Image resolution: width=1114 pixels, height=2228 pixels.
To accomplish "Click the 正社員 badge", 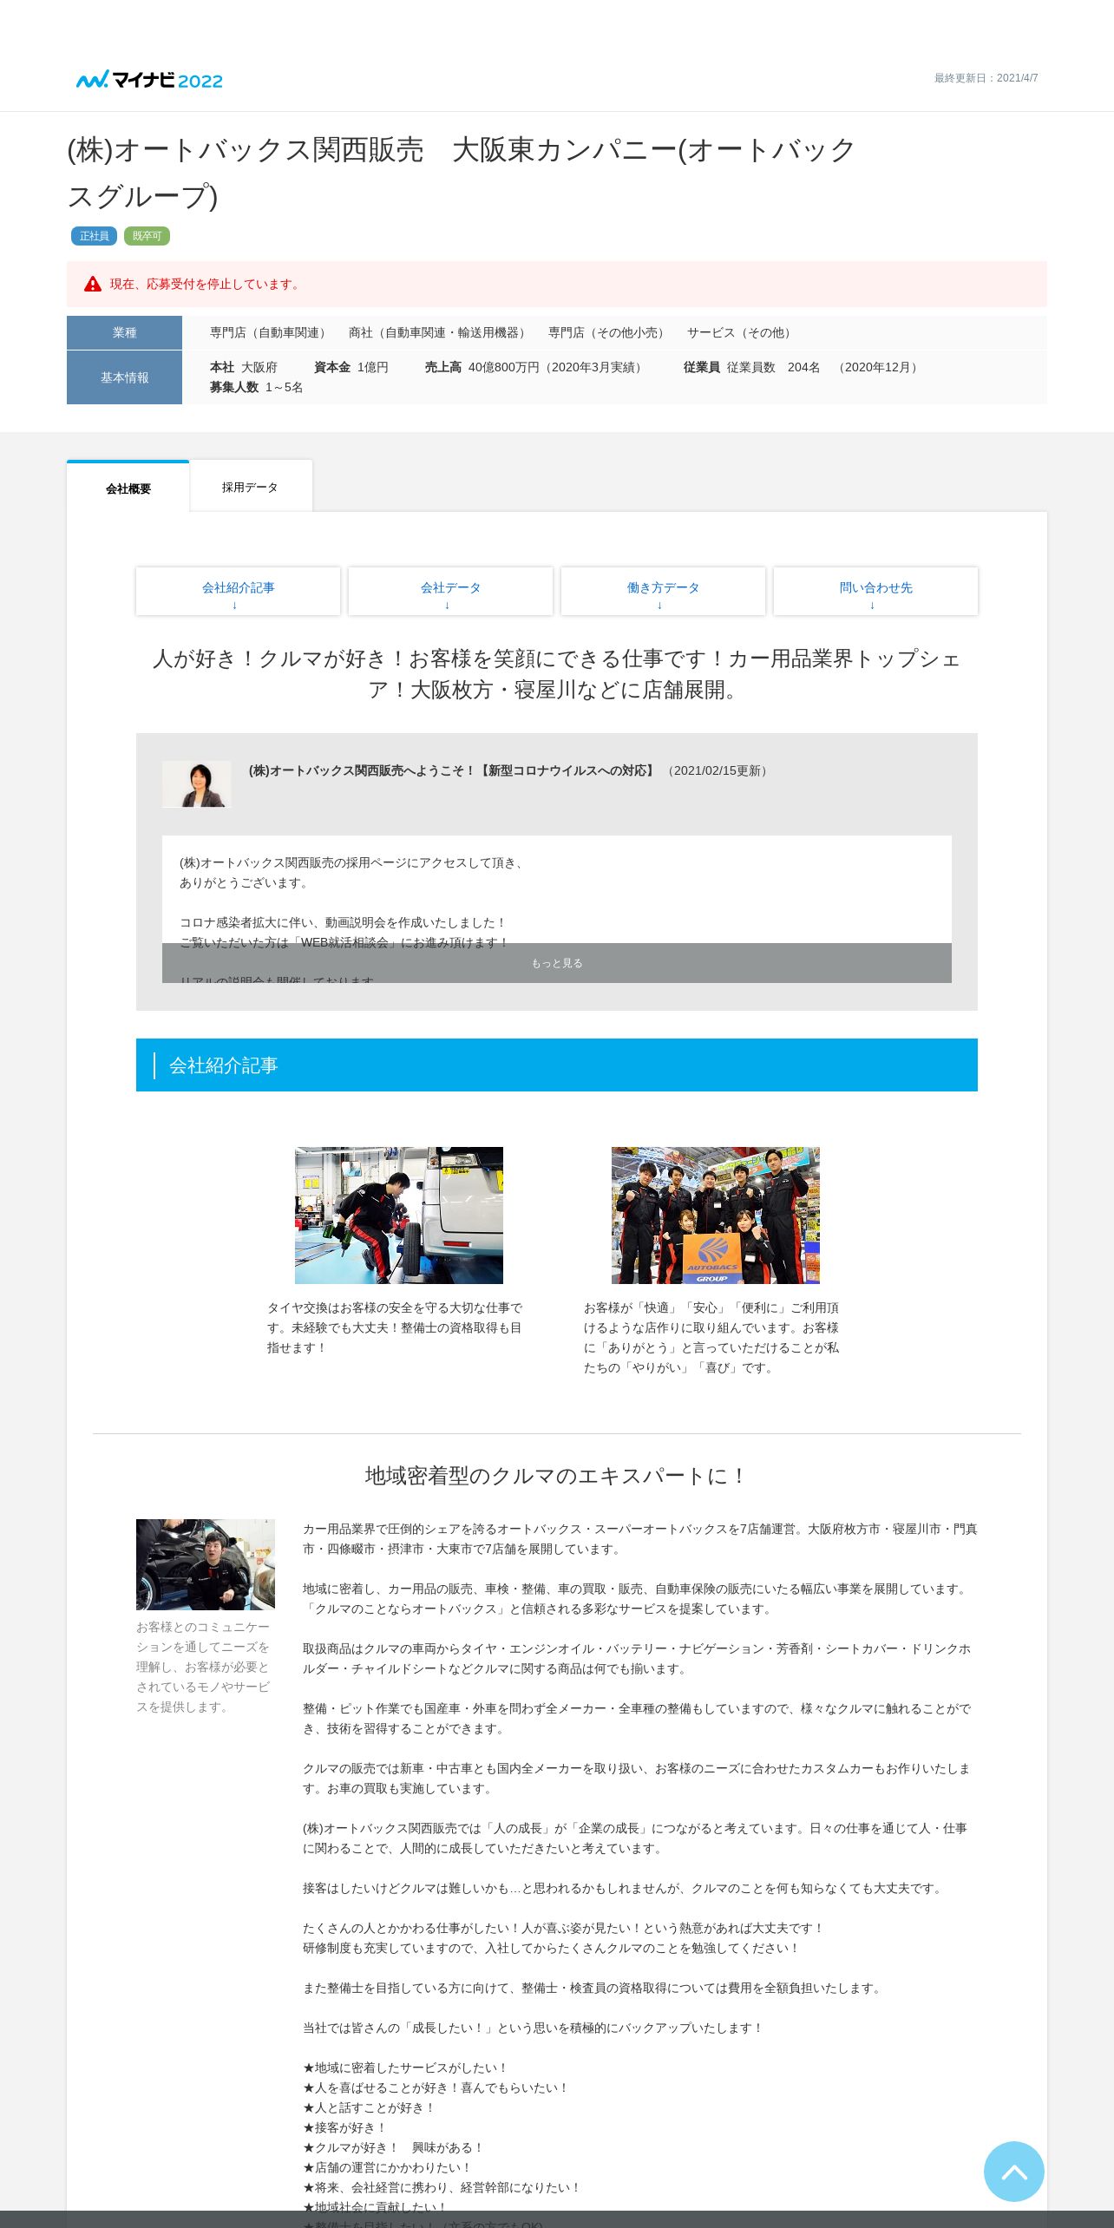I will click(x=94, y=236).
